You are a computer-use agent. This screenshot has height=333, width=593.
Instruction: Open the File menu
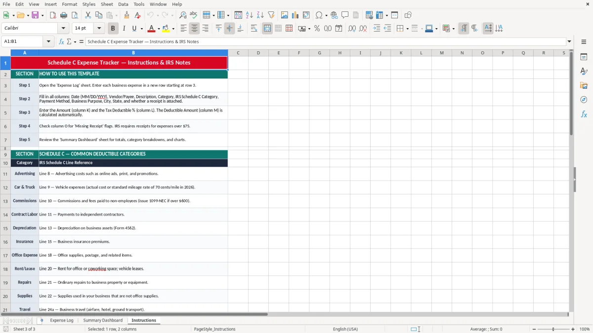[6, 4]
